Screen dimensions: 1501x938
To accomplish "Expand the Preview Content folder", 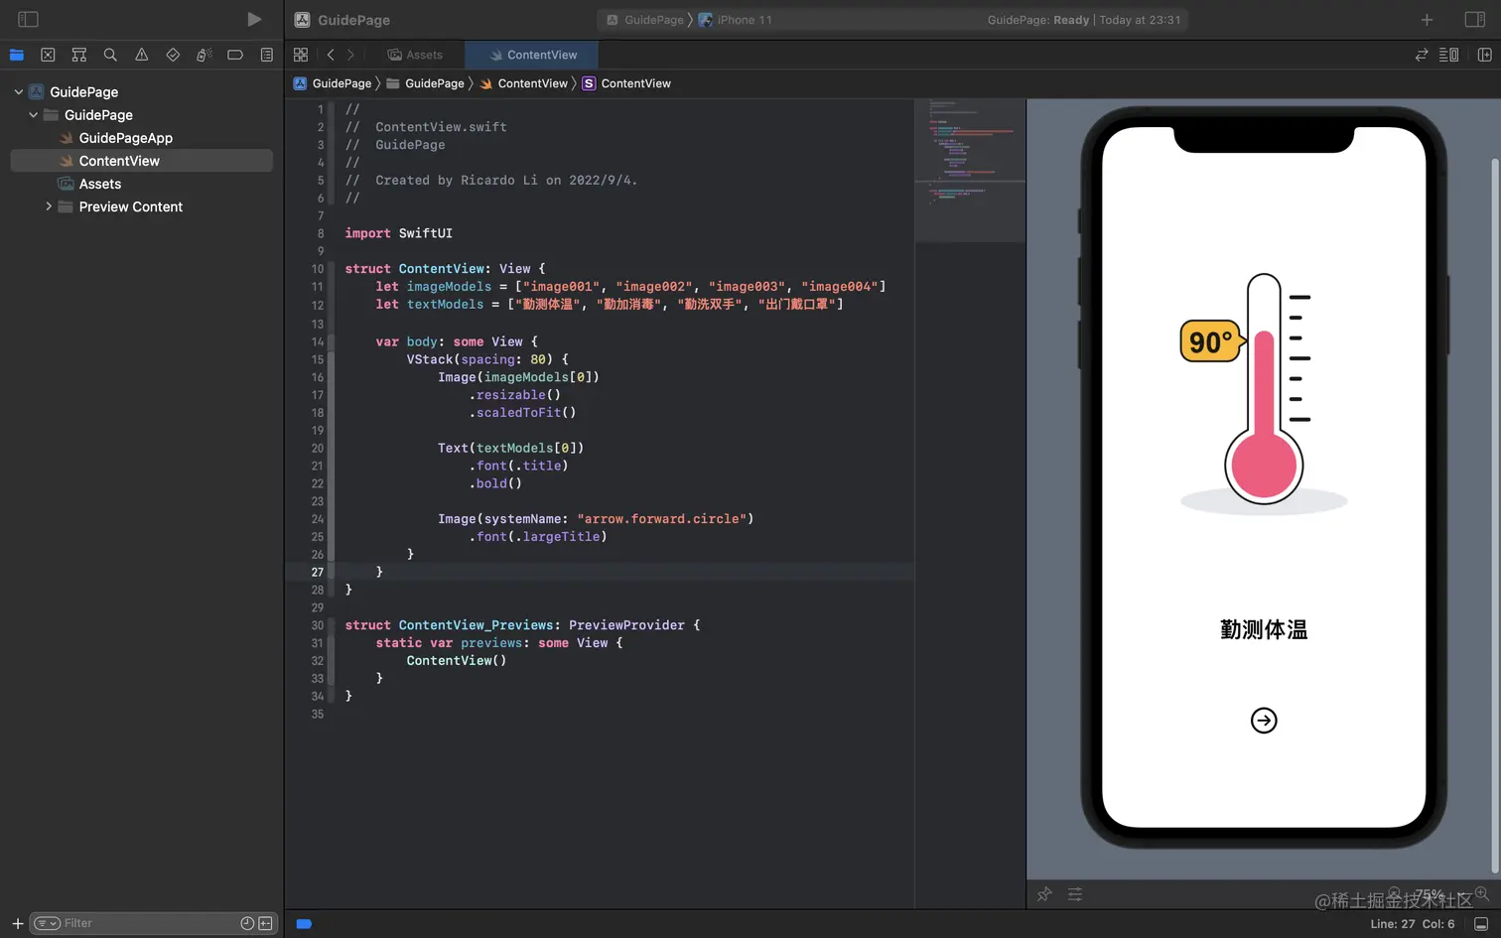I will [x=49, y=206].
